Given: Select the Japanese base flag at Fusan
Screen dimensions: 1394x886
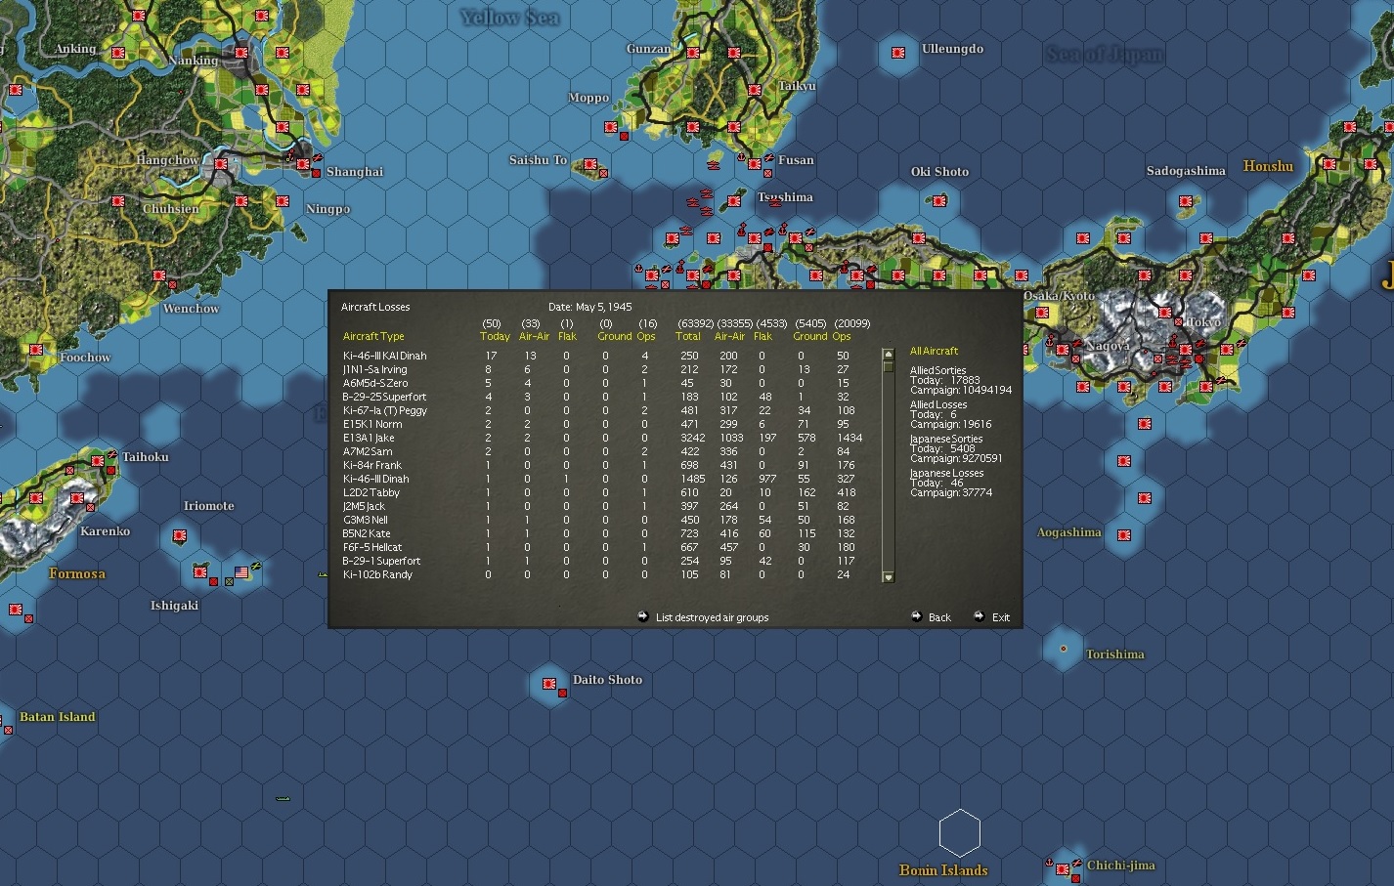Looking at the screenshot, I should tap(755, 164).
